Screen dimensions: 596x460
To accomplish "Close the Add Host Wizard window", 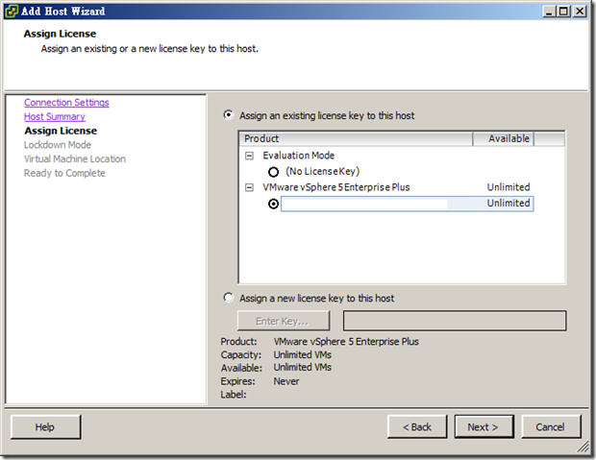I will coord(580,12).
